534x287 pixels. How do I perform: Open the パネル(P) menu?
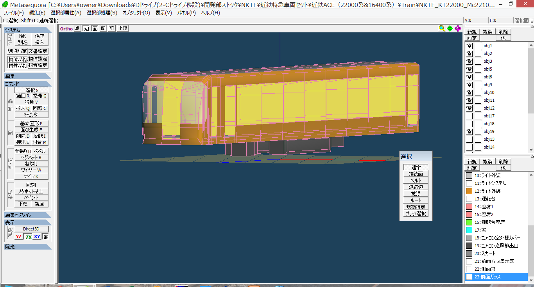pos(186,13)
